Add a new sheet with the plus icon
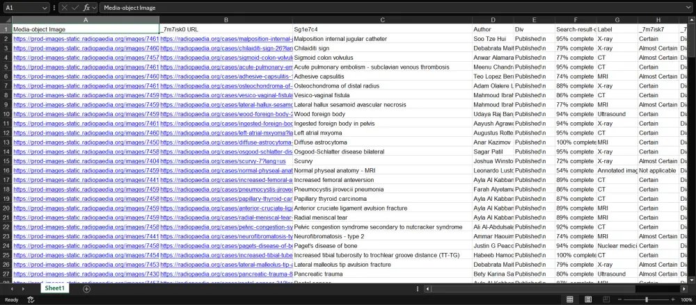 pos(86,289)
